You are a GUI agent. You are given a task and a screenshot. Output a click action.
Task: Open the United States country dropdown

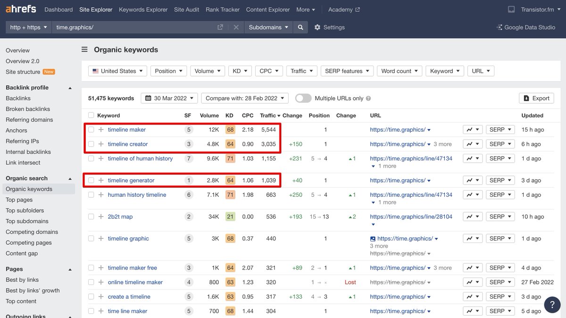point(117,71)
